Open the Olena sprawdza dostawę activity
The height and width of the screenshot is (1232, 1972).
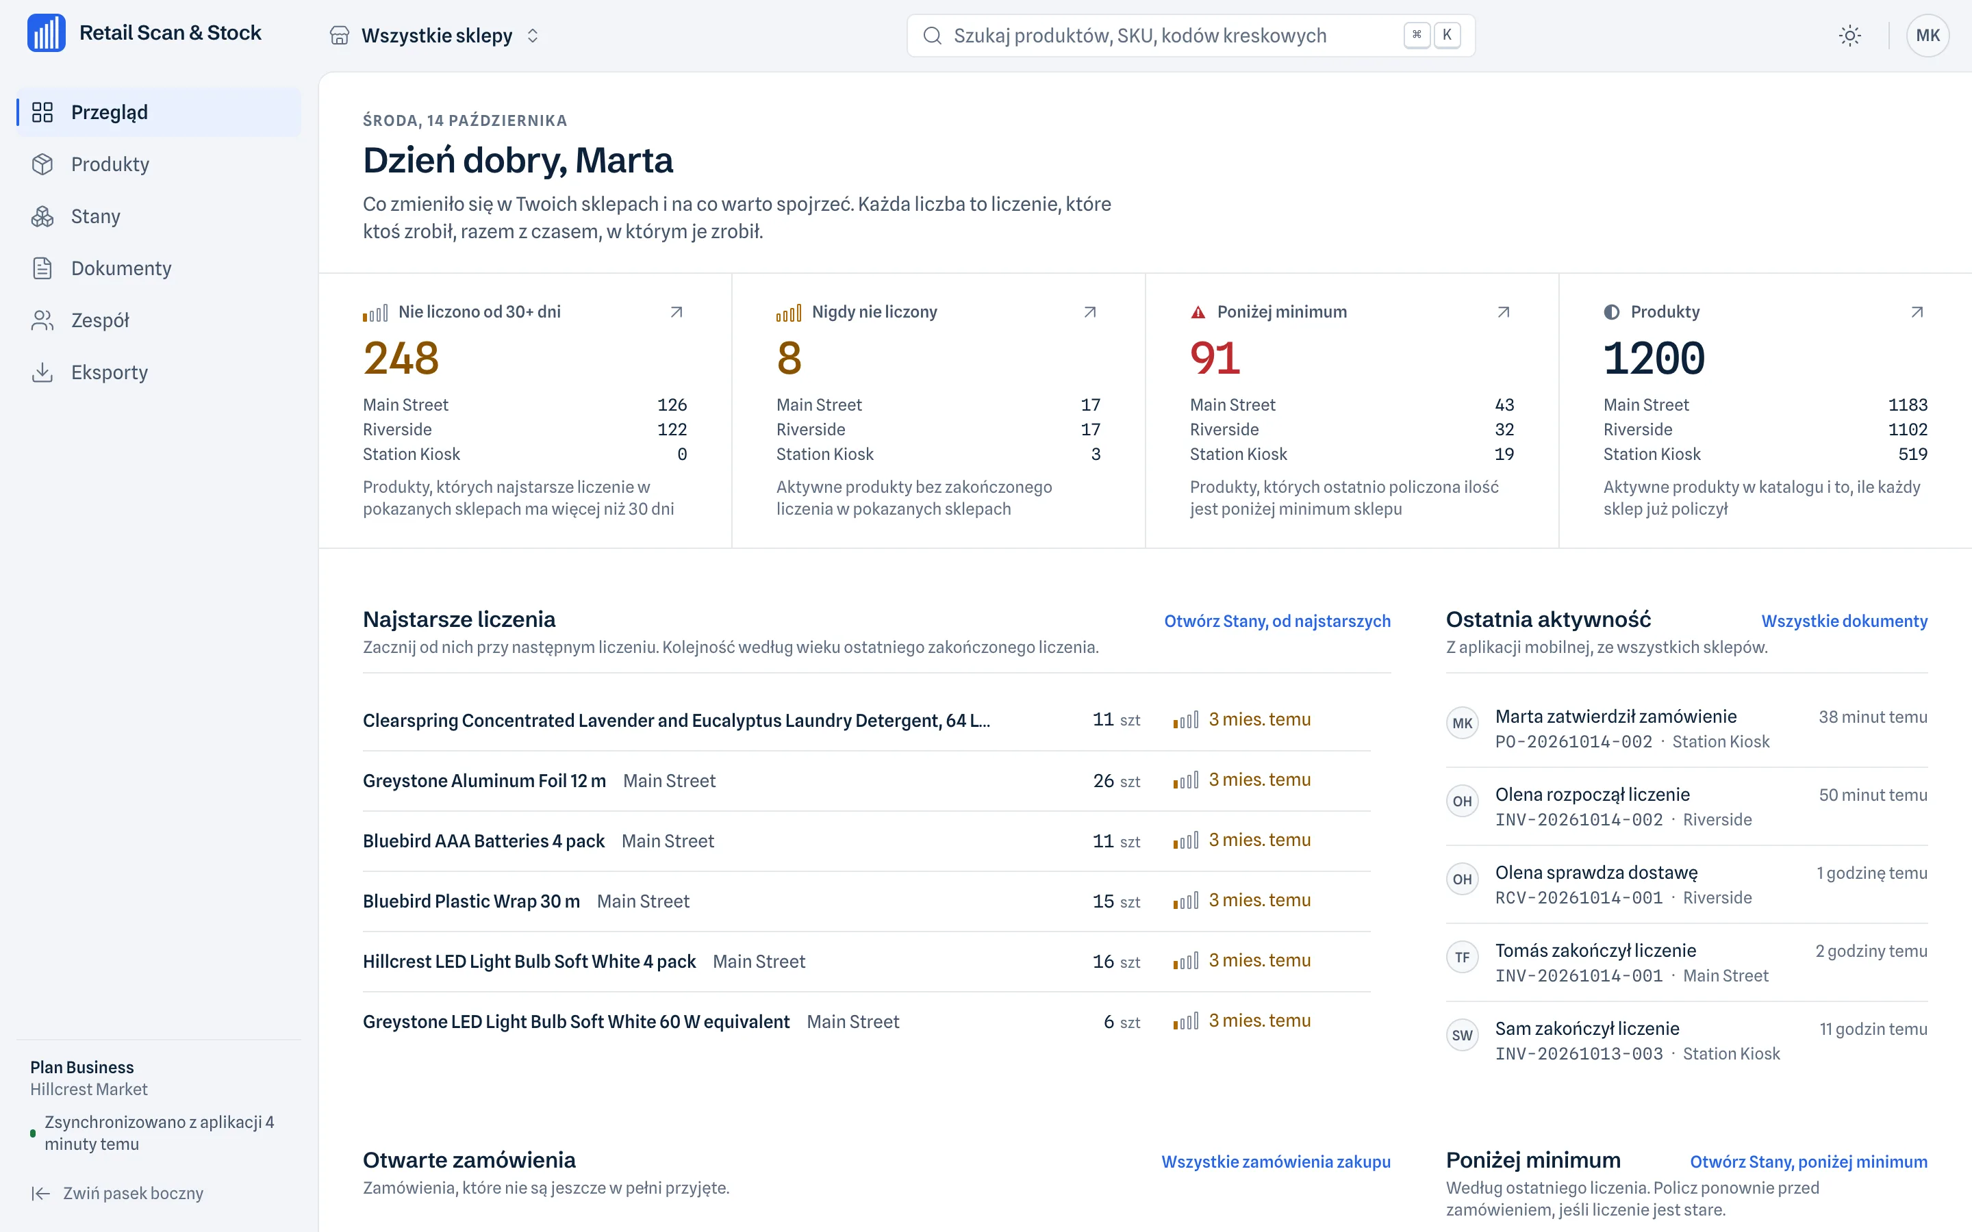tap(1686, 885)
